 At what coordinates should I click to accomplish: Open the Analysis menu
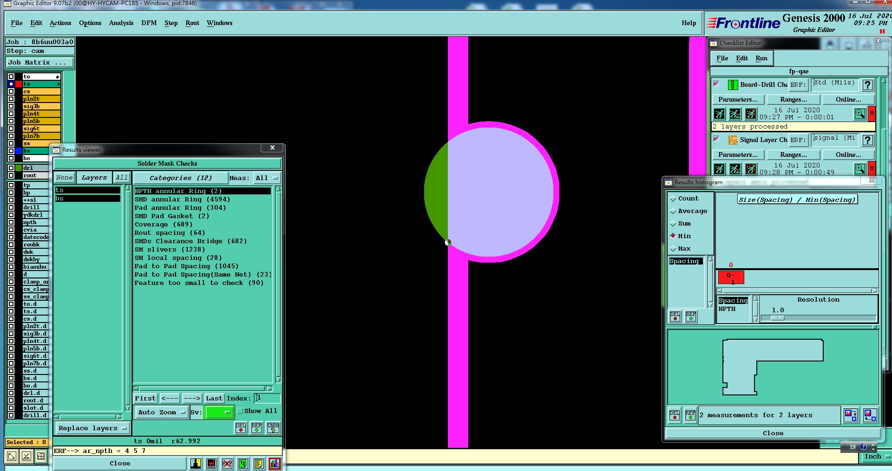[121, 23]
